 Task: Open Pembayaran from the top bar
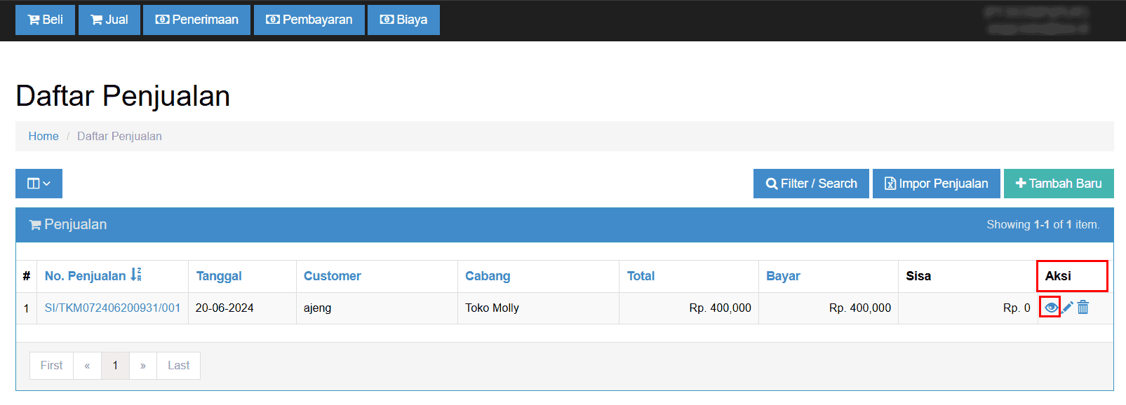(309, 20)
